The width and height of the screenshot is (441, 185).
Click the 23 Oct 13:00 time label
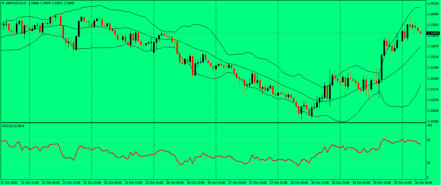tap(134, 183)
